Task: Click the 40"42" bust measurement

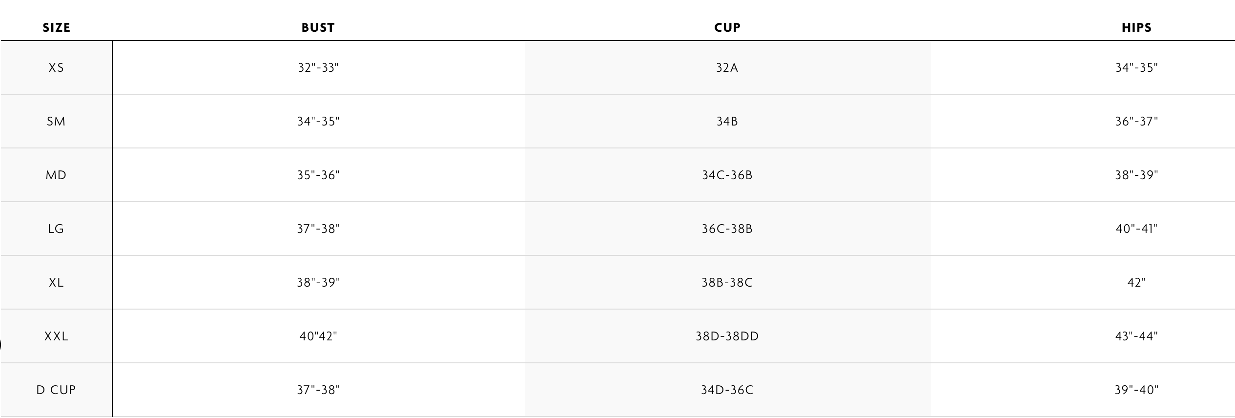Action: [x=318, y=336]
